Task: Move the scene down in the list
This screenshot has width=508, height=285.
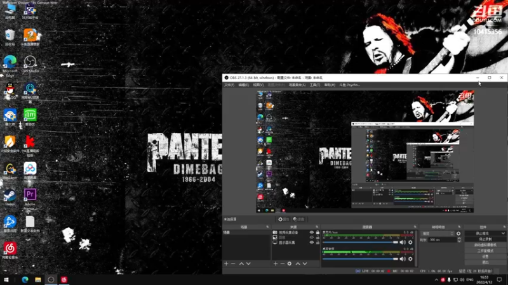Action: pos(248,263)
